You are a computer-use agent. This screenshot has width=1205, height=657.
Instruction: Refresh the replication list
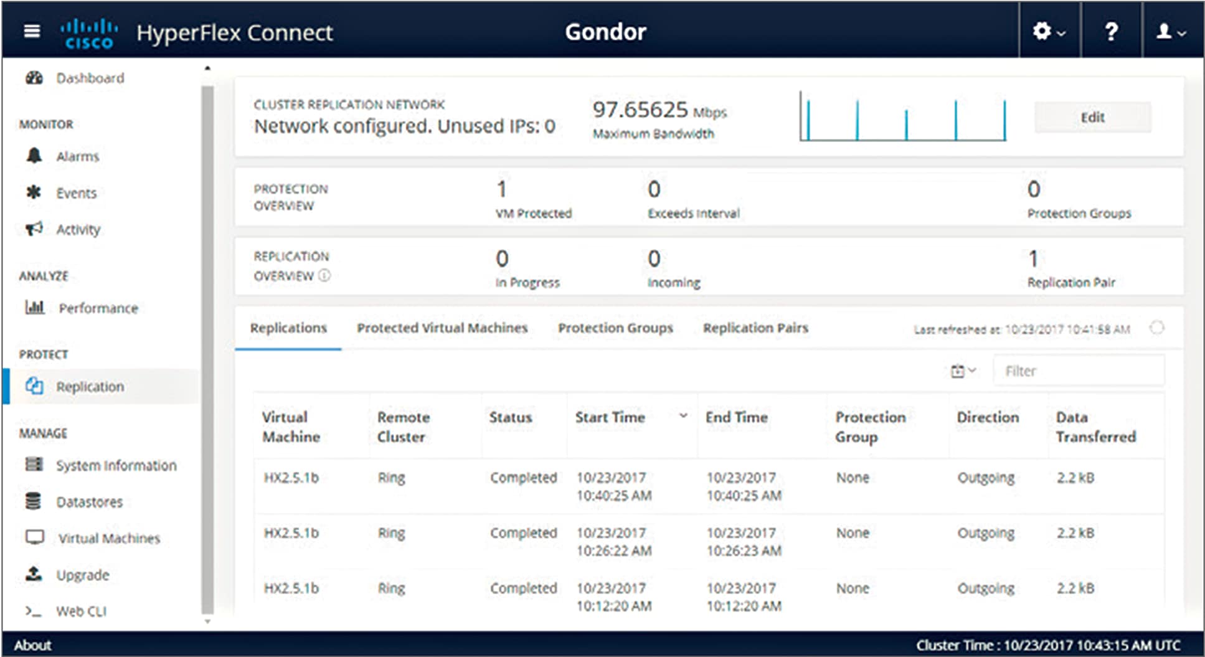(1156, 328)
